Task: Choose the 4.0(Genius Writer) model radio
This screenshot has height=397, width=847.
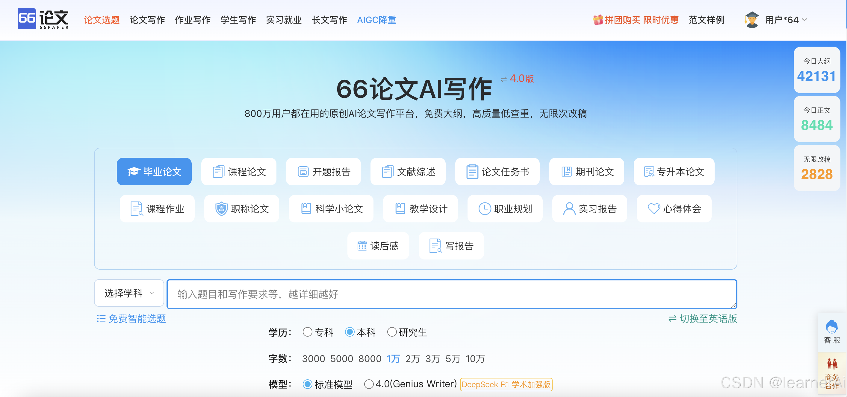Action: (x=369, y=384)
